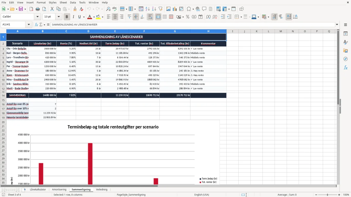Open the Veiledning sheet tab
This screenshot has width=351, height=197.
point(101,189)
